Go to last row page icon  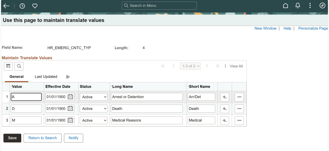218,66
